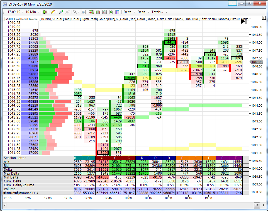Image resolution: width=268 pixels, height=211 pixels.
Task: Select the Cum. Delta/Volume row header
Action: pos(15,185)
